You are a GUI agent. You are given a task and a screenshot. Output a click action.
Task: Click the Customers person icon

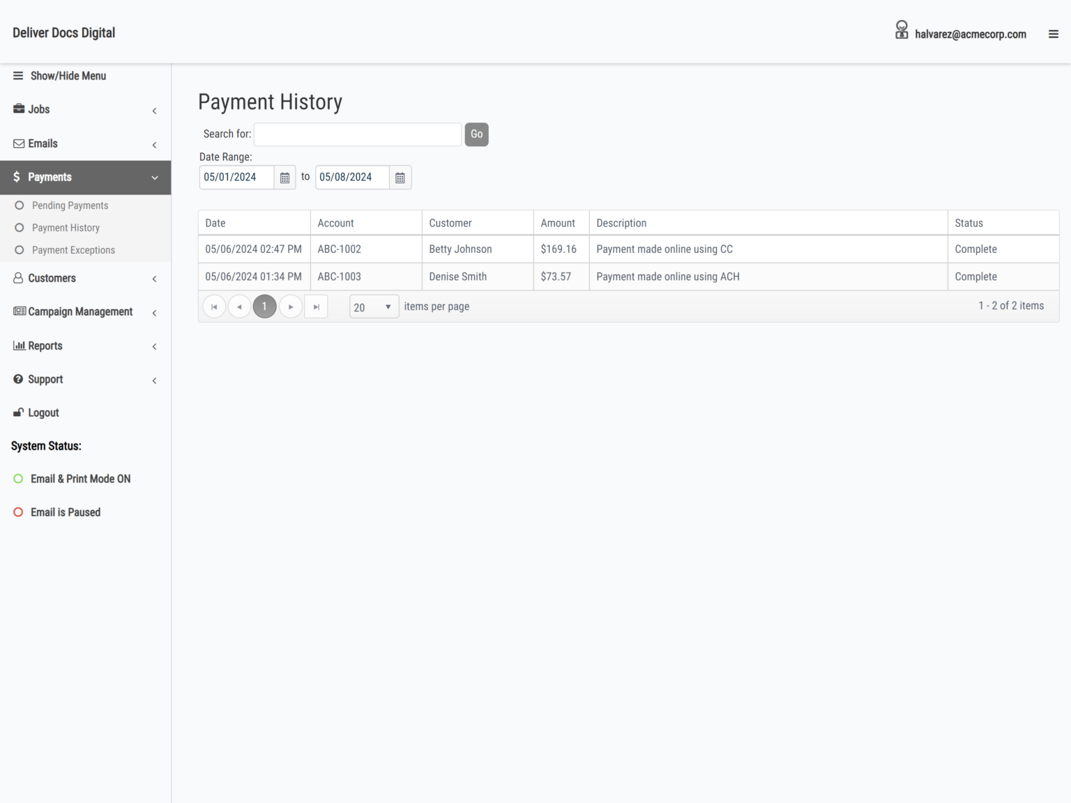pos(18,278)
